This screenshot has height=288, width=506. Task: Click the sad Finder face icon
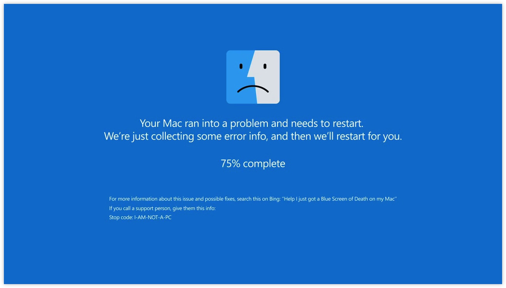tap(253, 77)
